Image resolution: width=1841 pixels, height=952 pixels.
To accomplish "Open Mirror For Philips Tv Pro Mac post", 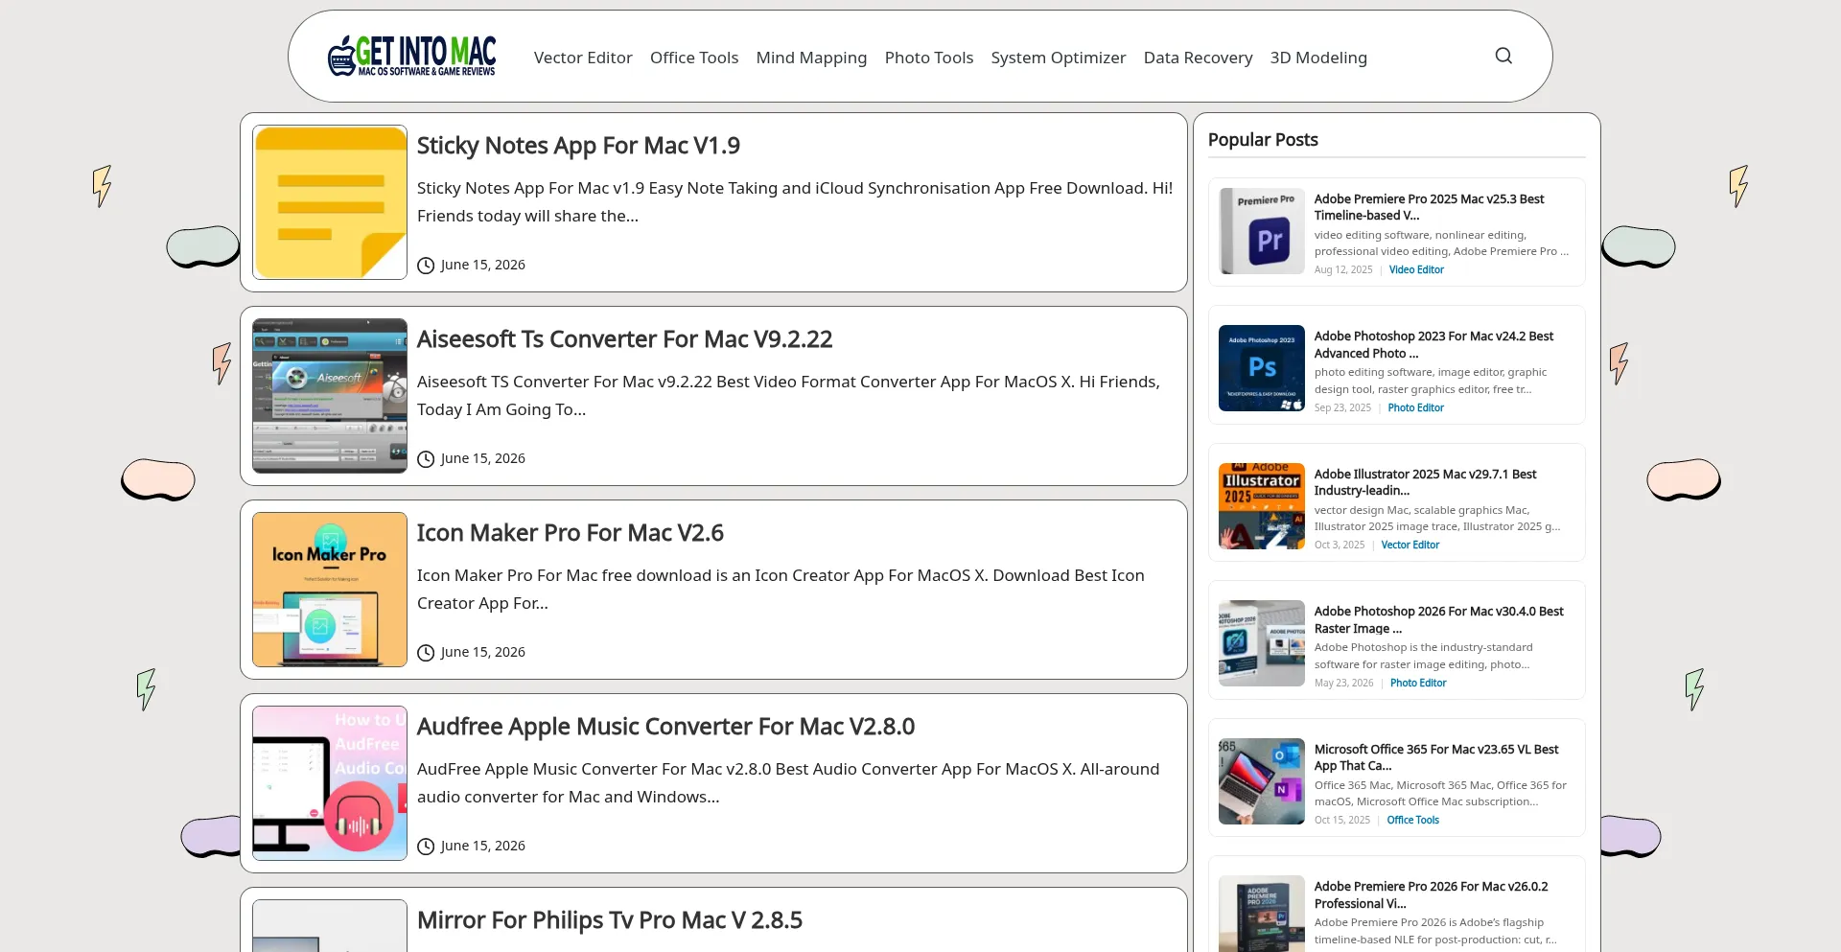I will click(610, 920).
